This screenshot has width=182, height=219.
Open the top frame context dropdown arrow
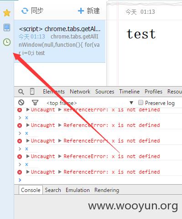pyautogui.click(x=131, y=103)
